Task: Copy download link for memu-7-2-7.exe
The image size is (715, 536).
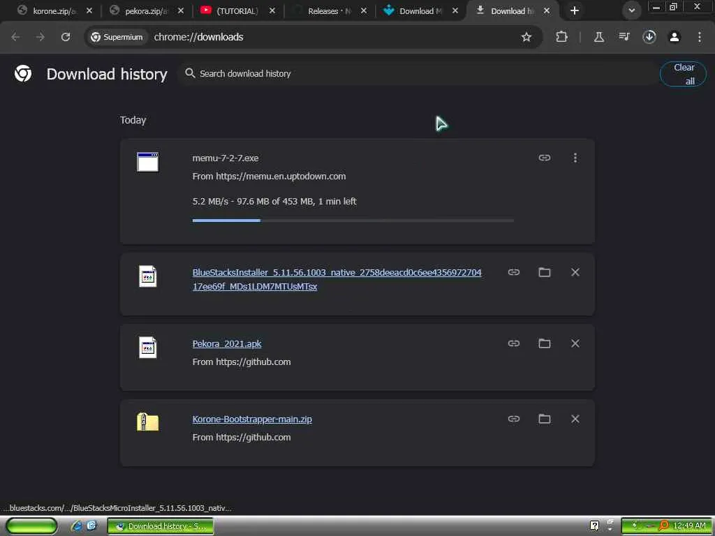Action: pyautogui.click(x=545, y=158)
